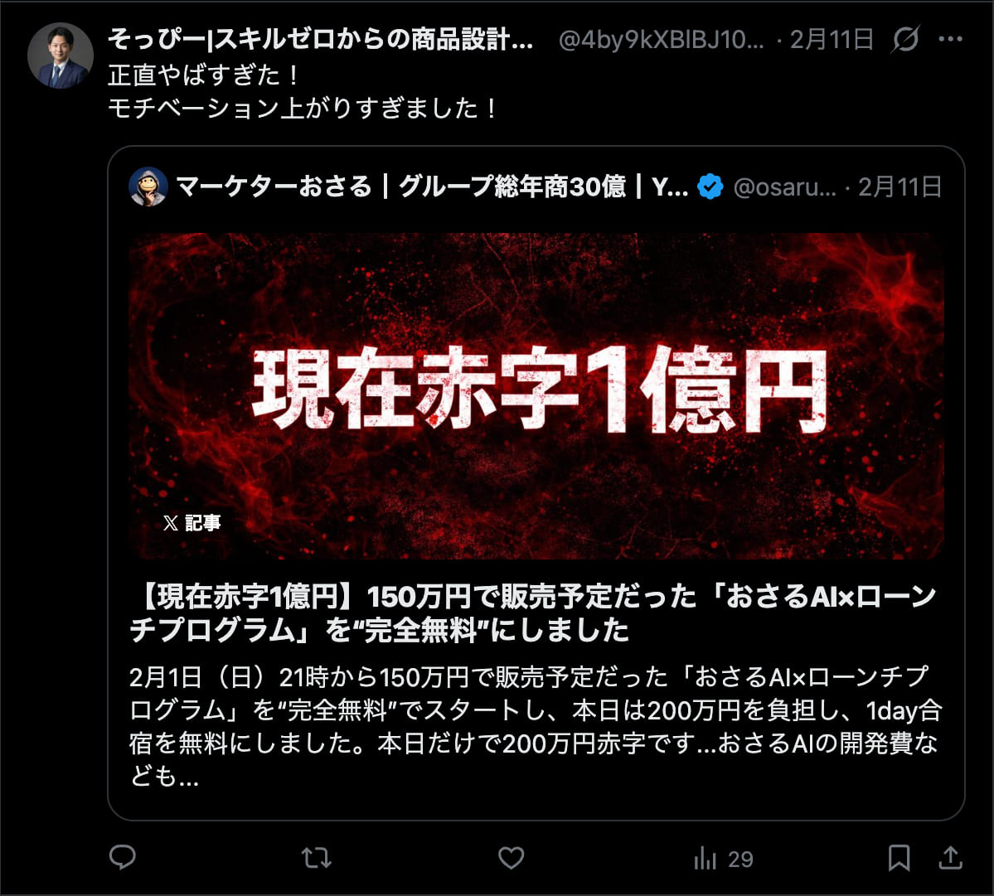Repost this tweet with retweet icon
This screenshot has height=896, width=994.
coord(316,858)
